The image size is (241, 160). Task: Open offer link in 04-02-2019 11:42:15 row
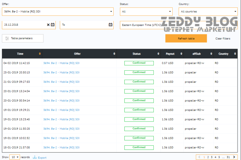point(62,63)
